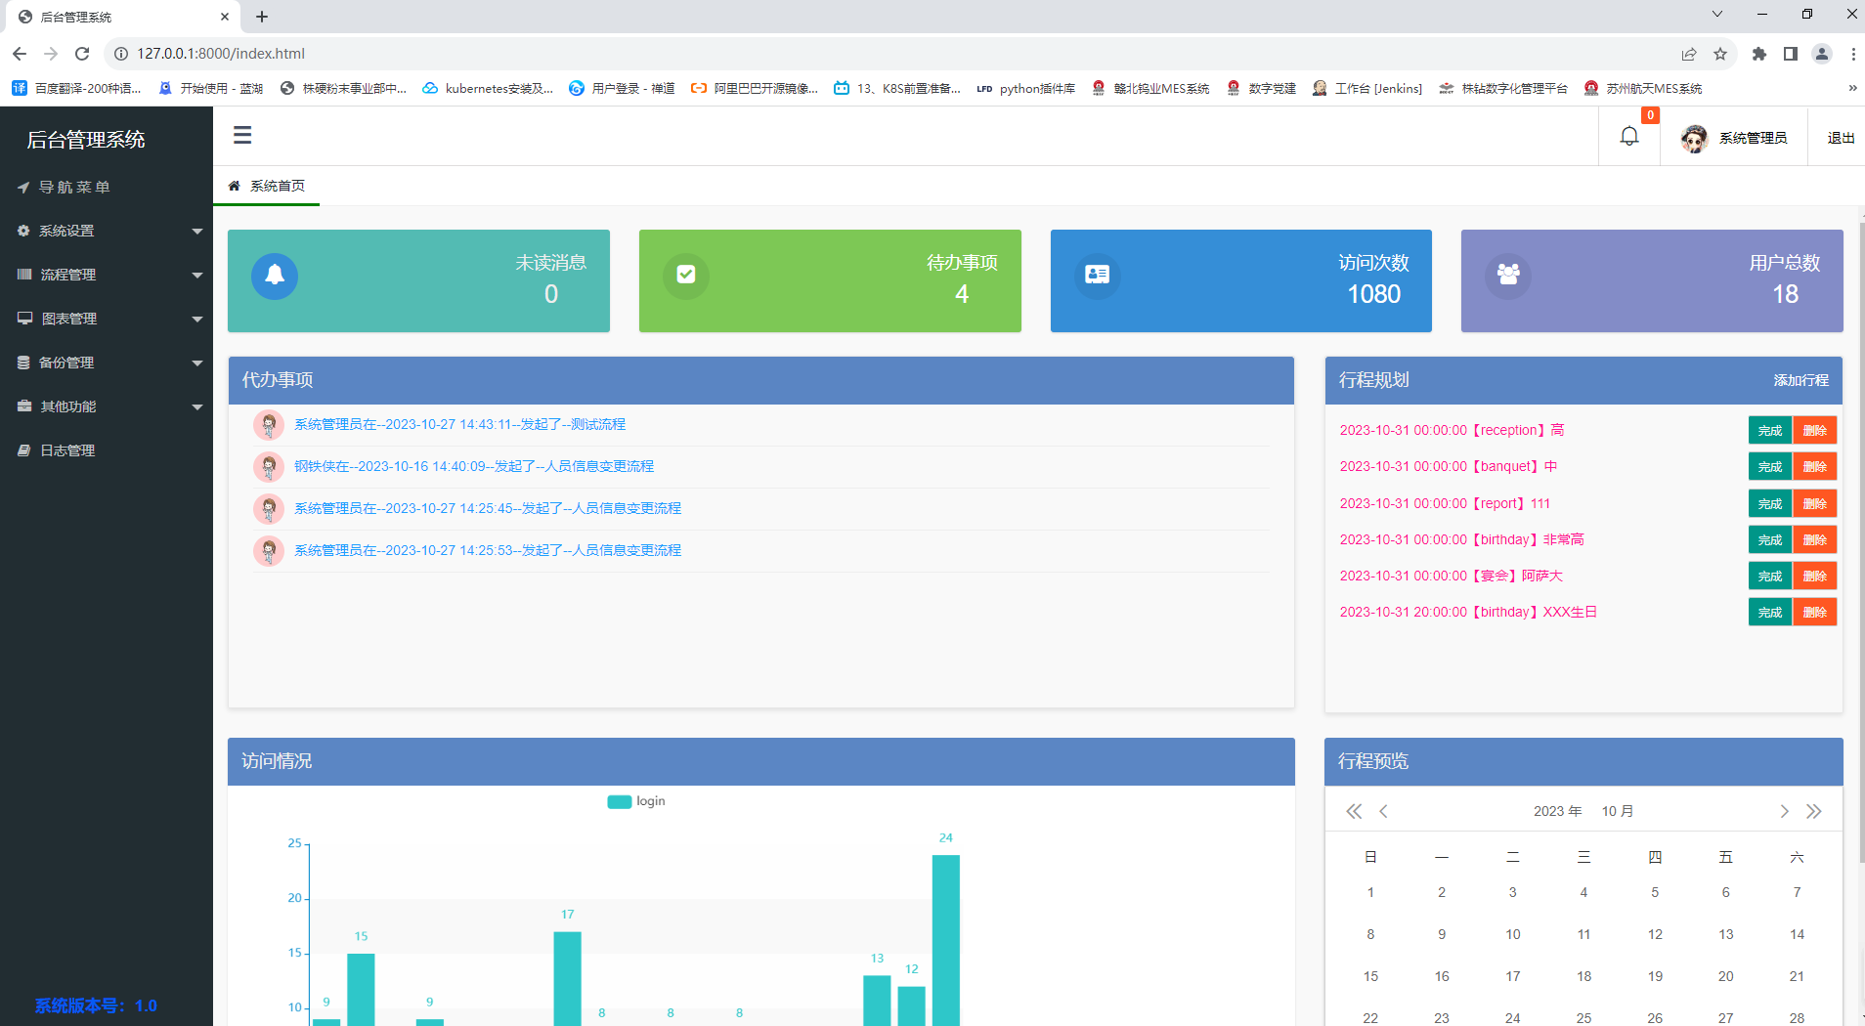The width and height of the screenshot is (1865, 1026).
Task: Select date 15 in the calendar
Action: click(1370, 975)
